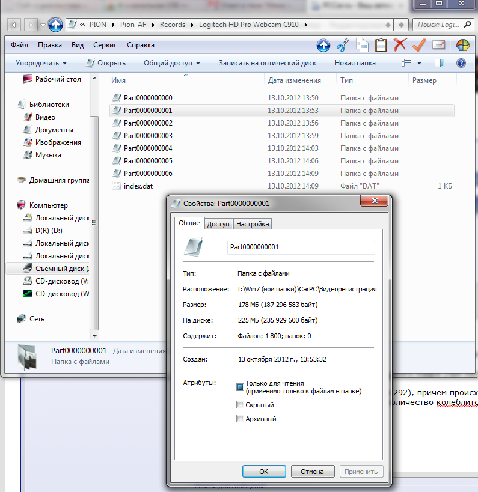Click the folder name field in properties
478x492 pixels.
pos(301,247)
